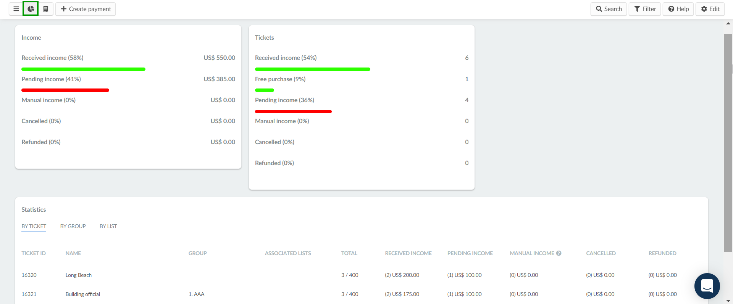Click Long Beach received income US$ 200.00
Screen dimensions: 733x304
click(x=402, y=275)
